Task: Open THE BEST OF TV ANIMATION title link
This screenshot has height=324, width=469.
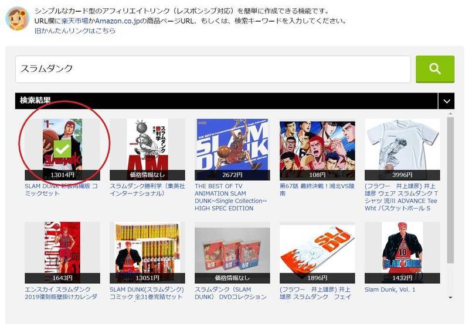Action: (x=230, y=197)
